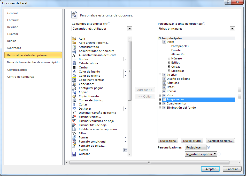Click the Aceptar button

210,169
